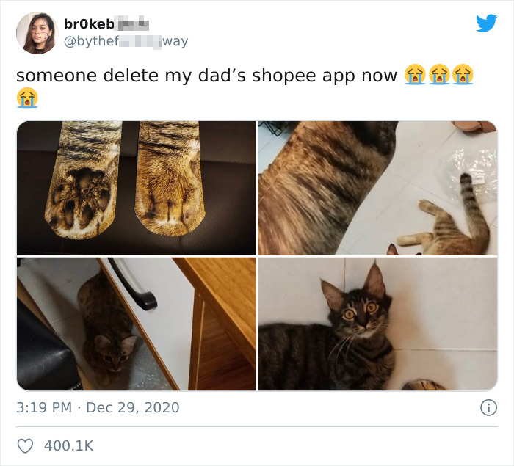Image resolution: width=514 pixels, height=466 pixels.
Task: Open the cat paw socks photo
Action: tap(137, 188)
